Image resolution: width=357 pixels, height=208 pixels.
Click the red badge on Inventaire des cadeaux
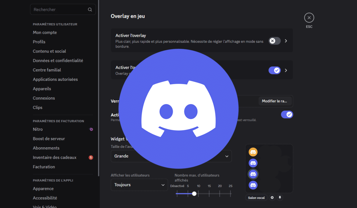[x=91, y=157]
